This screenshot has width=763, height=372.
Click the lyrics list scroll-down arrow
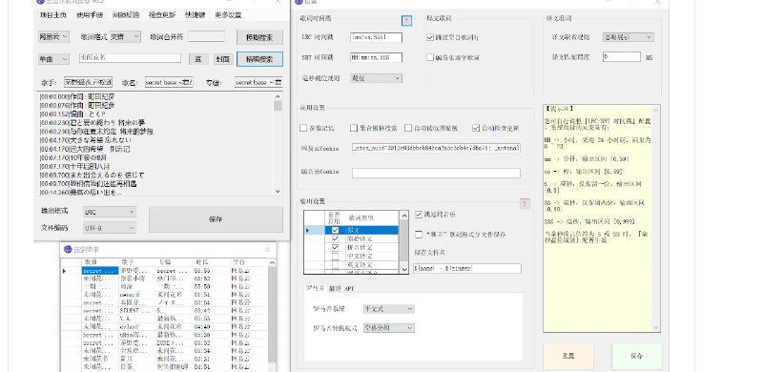pos(278,192)
